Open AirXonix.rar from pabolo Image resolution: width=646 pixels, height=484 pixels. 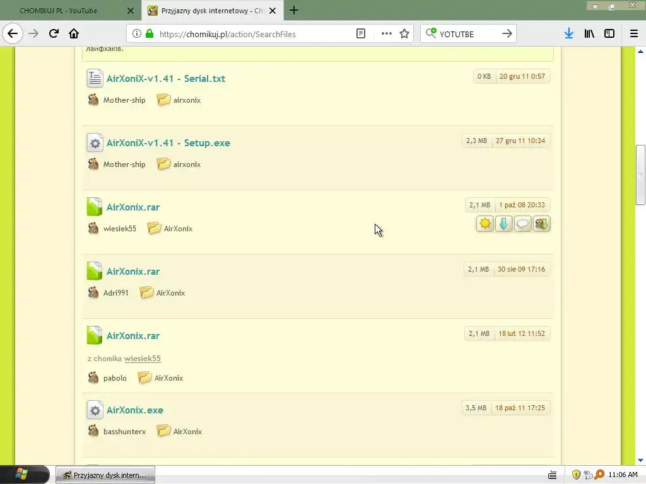[133, 335]
